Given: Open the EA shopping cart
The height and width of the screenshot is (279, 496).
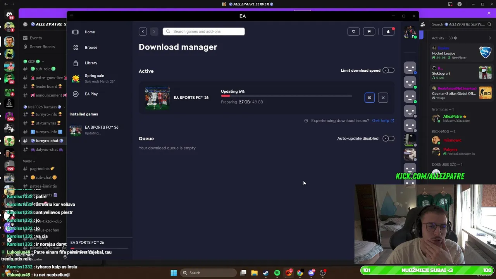Looking at the screenshot, I should pyautogui.click(x=369, y=31).
